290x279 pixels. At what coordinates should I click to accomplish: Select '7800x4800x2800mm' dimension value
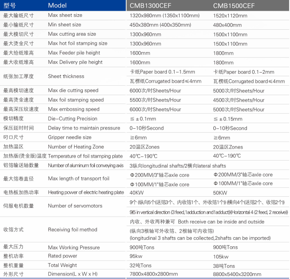[x=153, y=274]
